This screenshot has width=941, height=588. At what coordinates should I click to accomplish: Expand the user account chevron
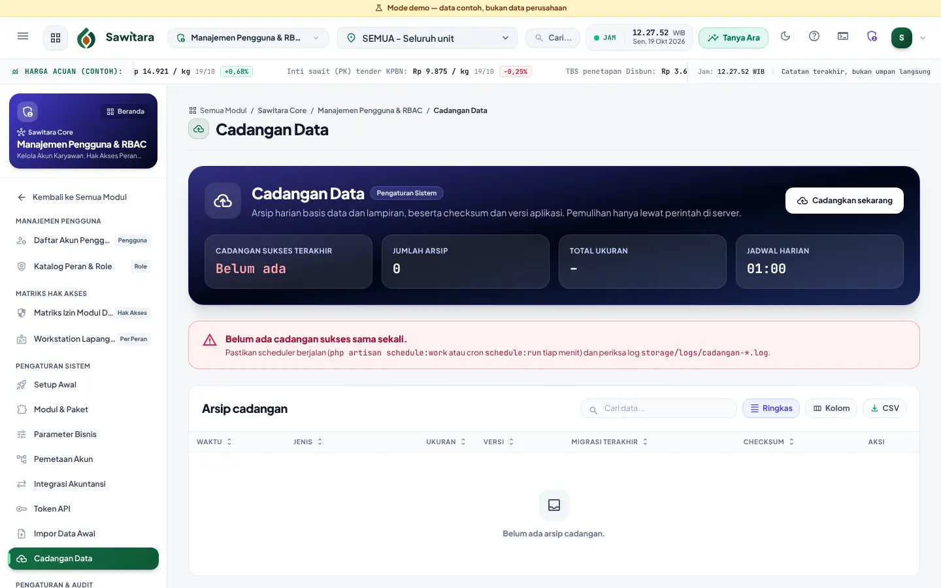(923, 38)
